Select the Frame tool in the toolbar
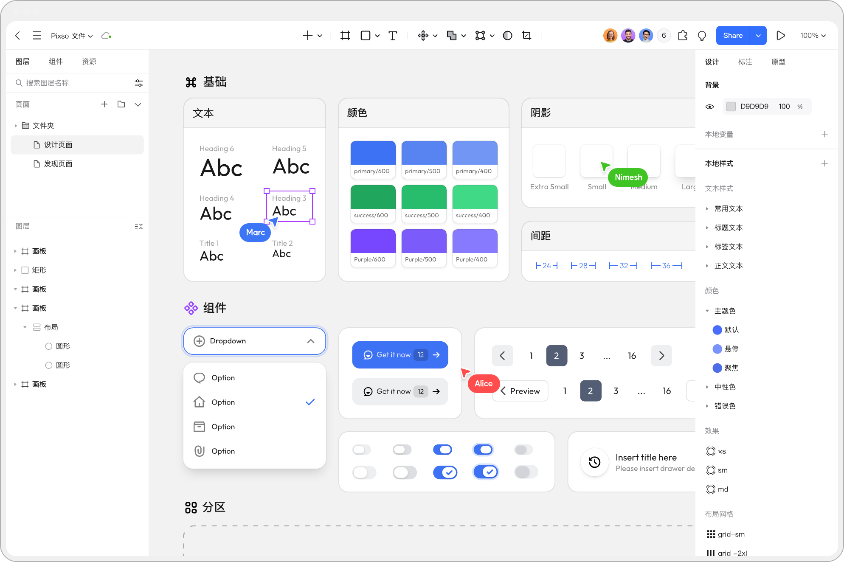 [x=345, y=35]
